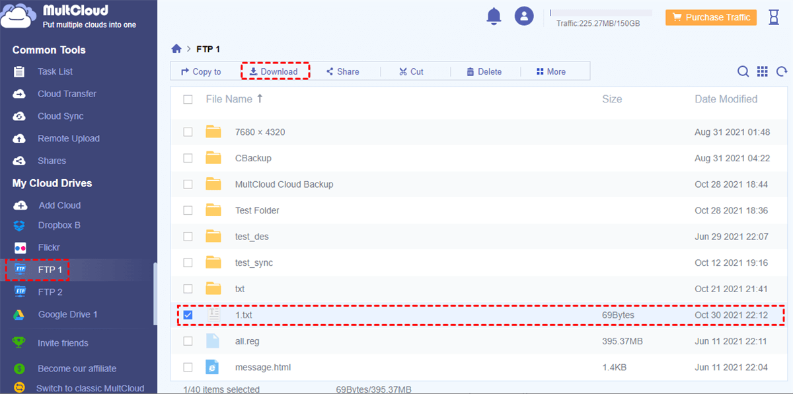This screenshot has width=793, height=394.
Task: Click the Dropbox B icon
Action: [20, 225]
